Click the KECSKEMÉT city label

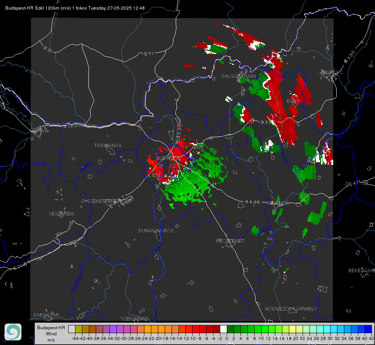click(x=230, y=241)
